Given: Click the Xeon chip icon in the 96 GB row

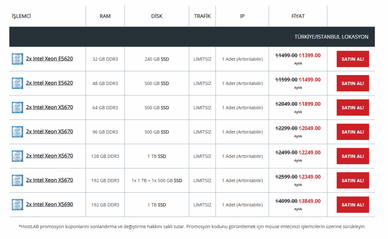Looking at the screenshot, I should coord(17,132).
